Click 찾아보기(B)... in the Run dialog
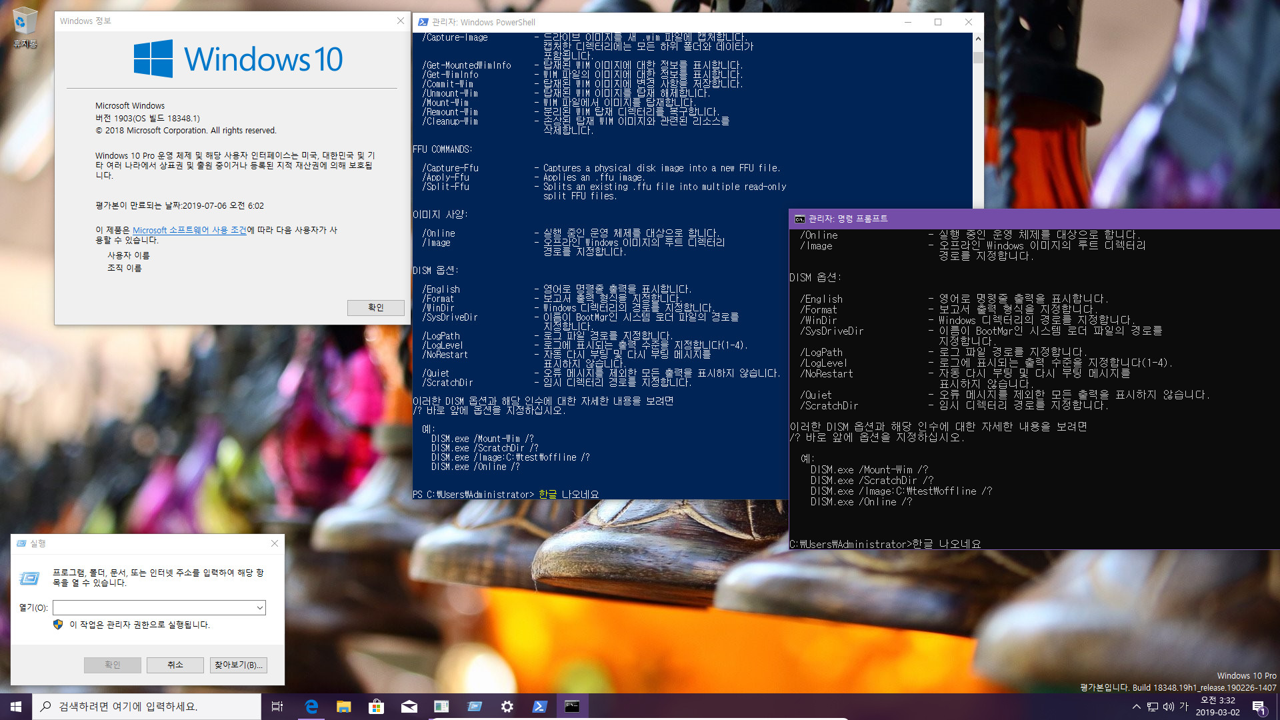 [x=239, y=665]
